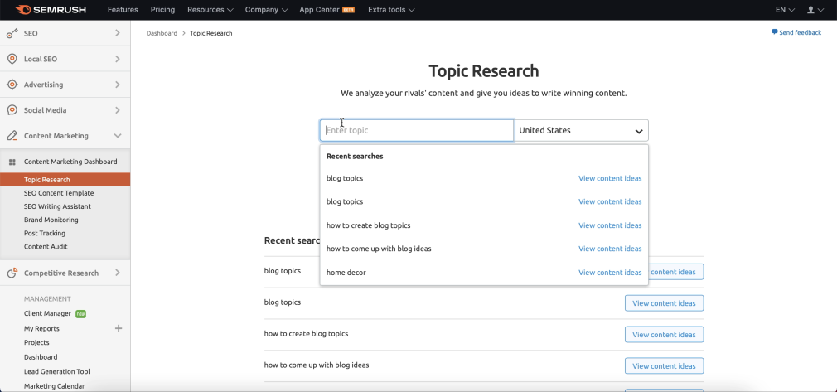Click View content ideas for 'how to create blog topics' suggestion
Screen dimensions: 837x392
[610, 225]
